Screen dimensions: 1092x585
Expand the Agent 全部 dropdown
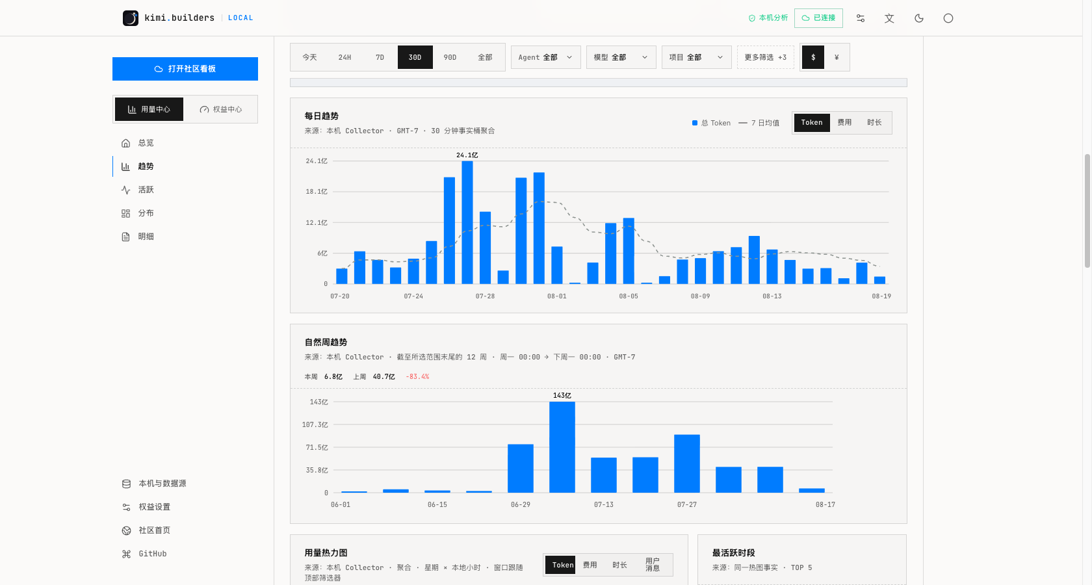click(545, 57)
